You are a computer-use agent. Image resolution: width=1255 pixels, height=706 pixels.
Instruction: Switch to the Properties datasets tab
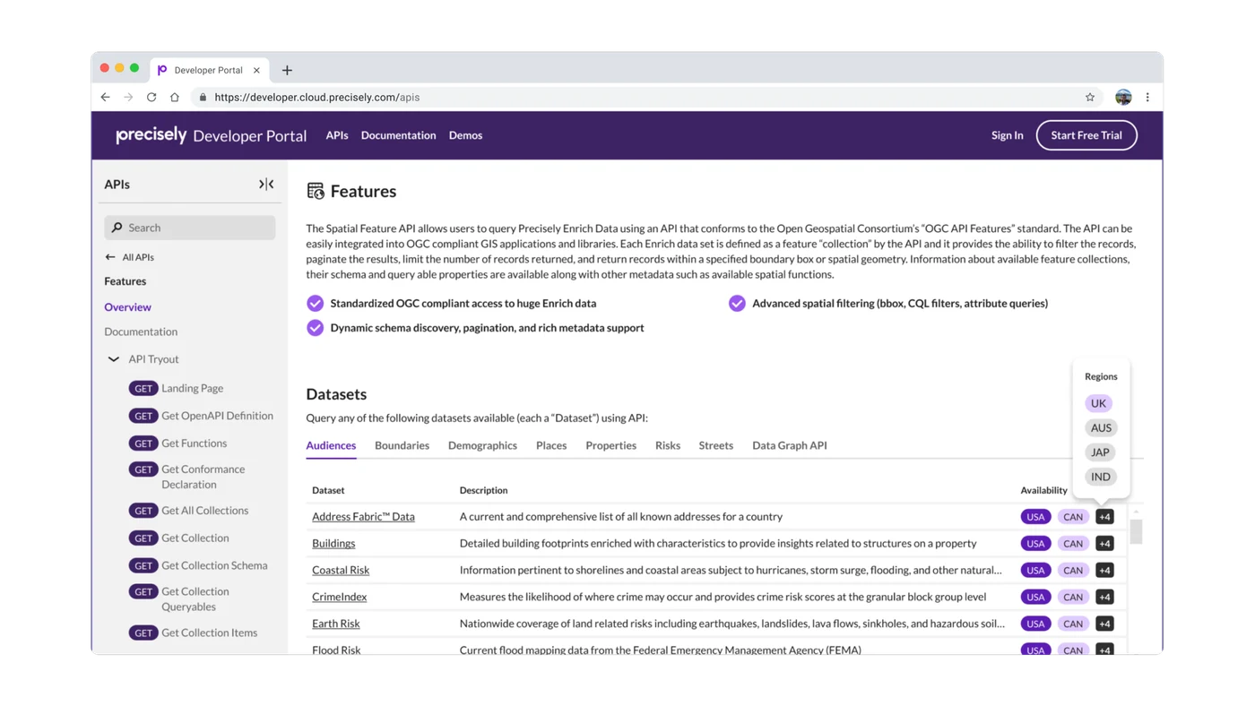pyautogui.click(x=610, y=445)
